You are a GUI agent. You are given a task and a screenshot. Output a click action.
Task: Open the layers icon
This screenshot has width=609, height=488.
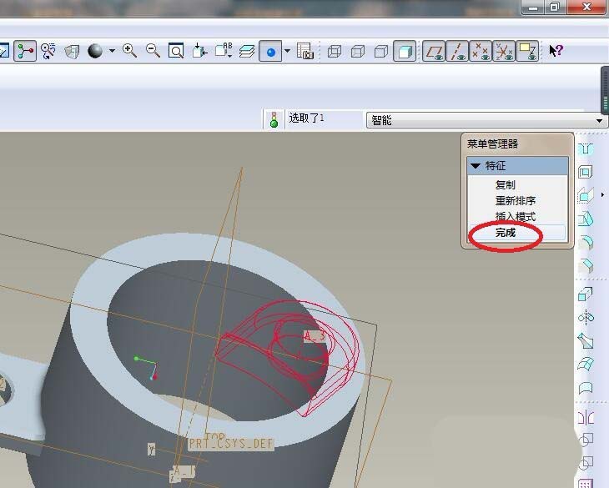pos(247,51)
